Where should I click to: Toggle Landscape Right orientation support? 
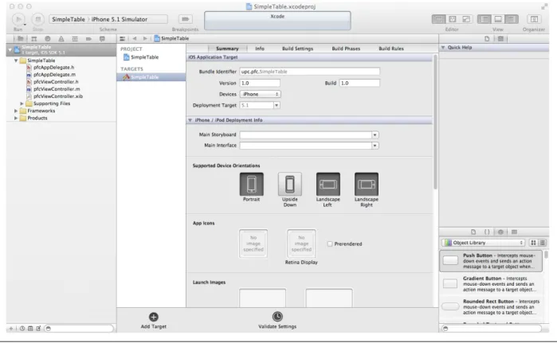(367, 184)
